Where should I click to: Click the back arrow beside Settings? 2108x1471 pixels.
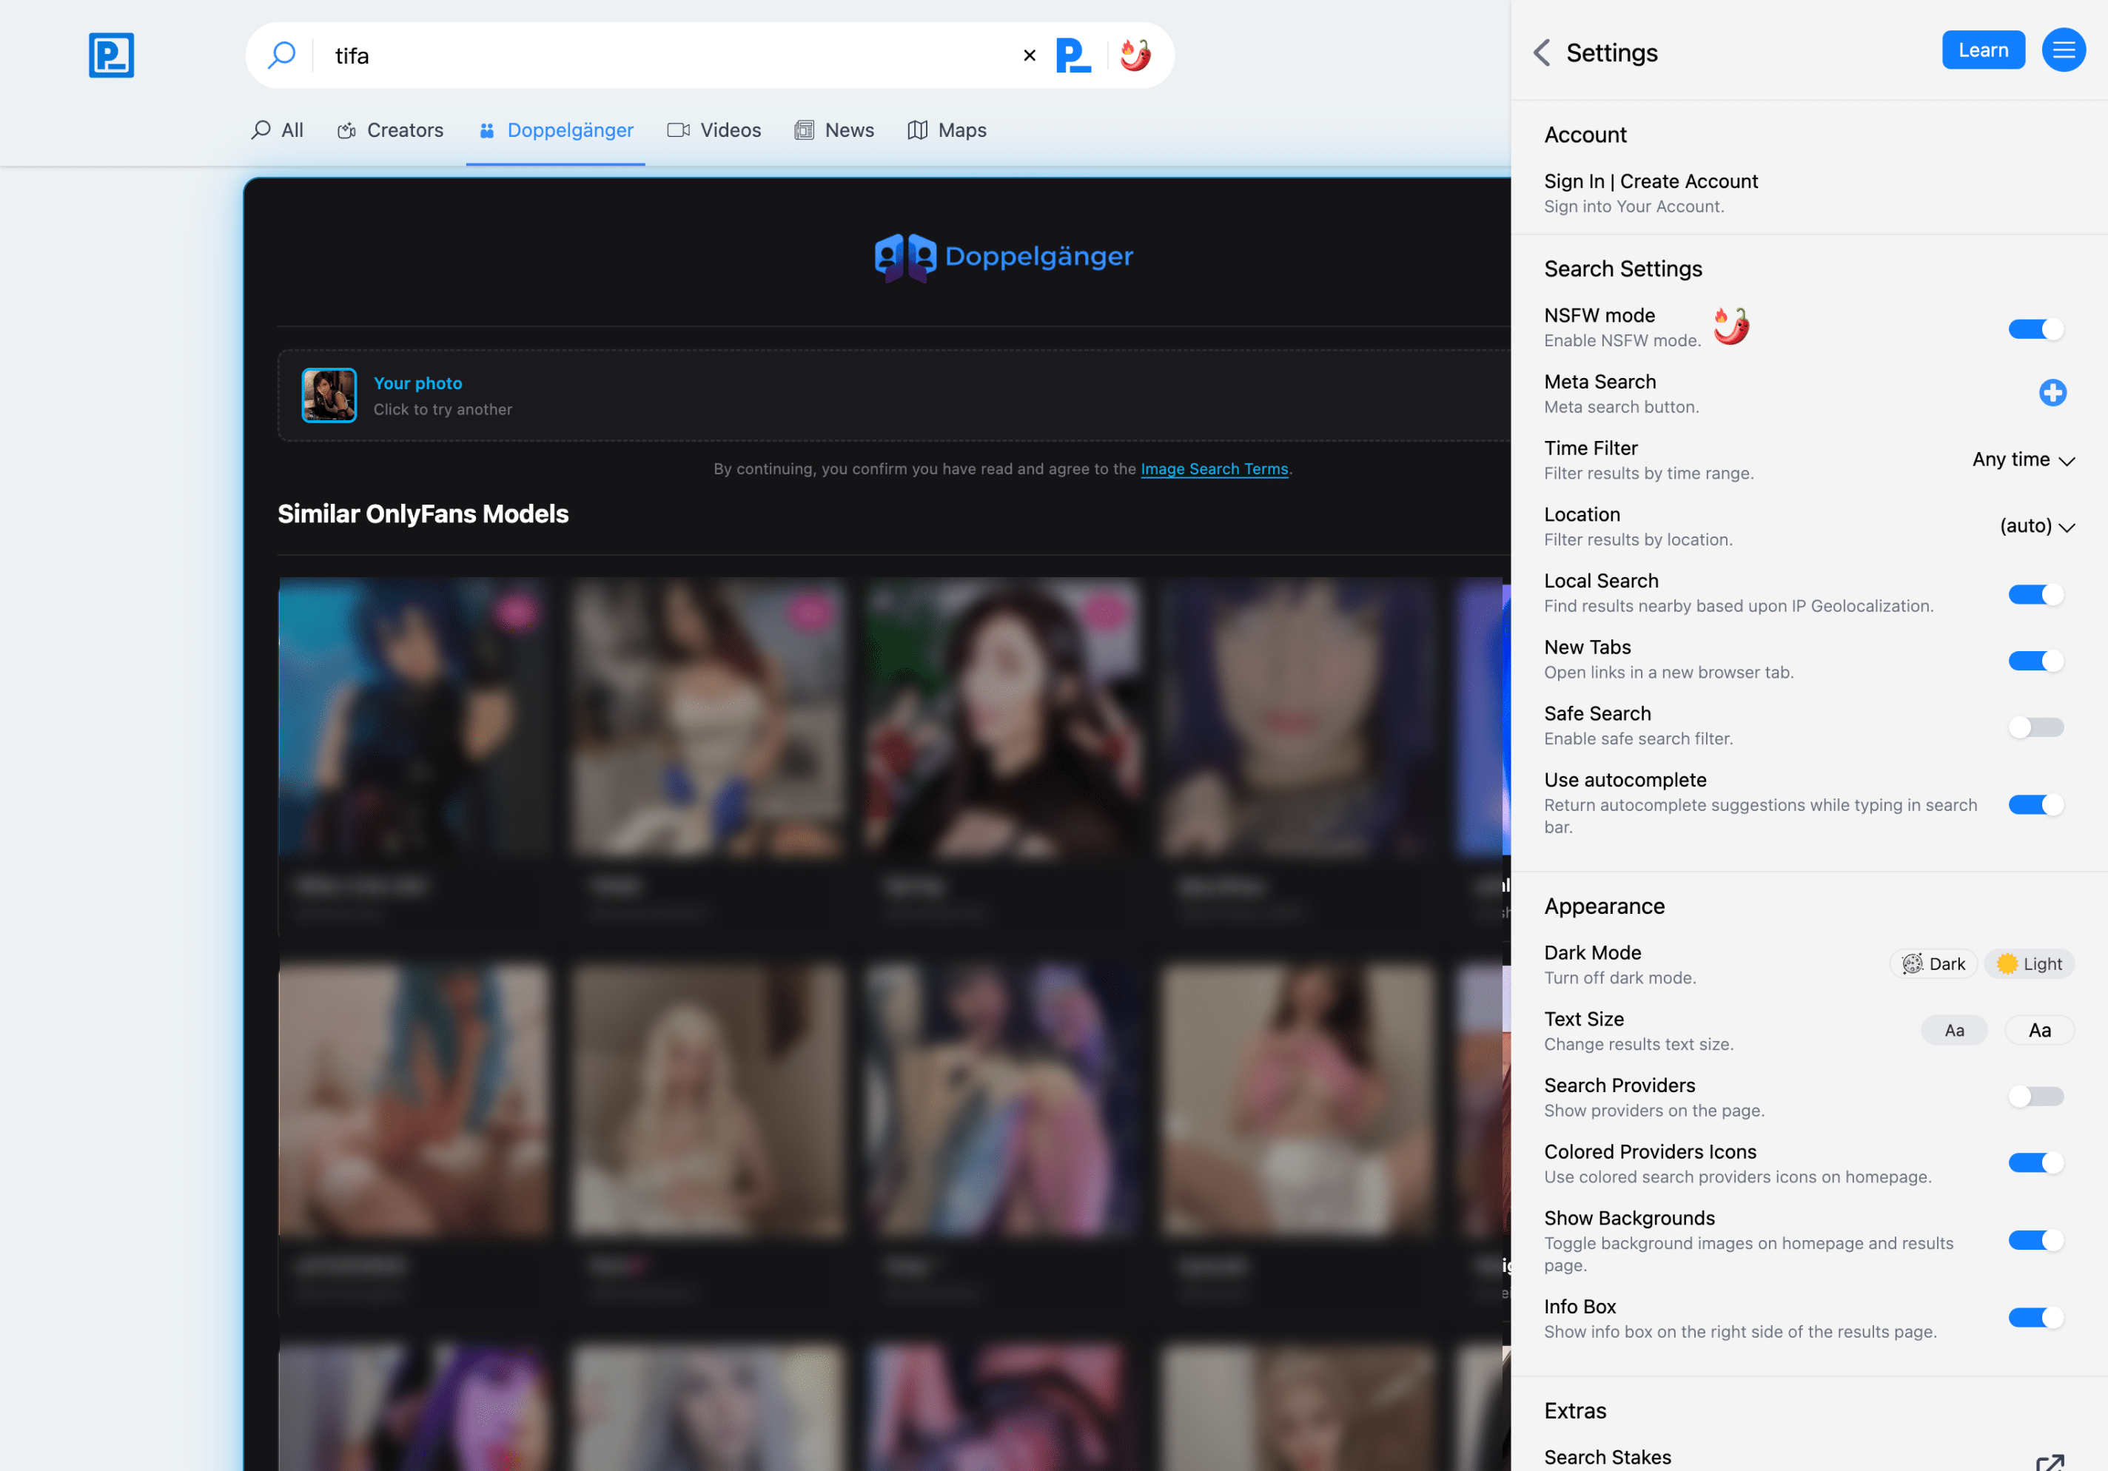[1543, 53]
